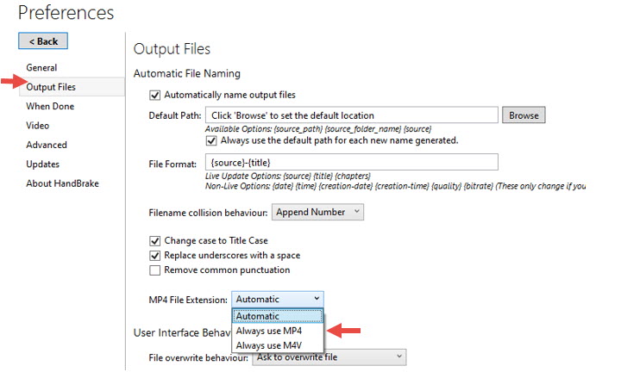Click the Output Files heading

[172, 49]
